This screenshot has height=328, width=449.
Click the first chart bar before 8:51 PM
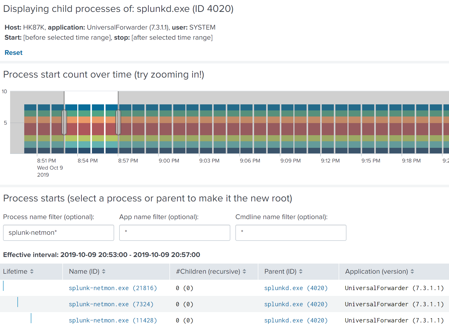tap(30, 129)
